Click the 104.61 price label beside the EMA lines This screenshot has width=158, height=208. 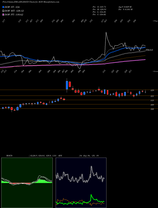point(149,50)
